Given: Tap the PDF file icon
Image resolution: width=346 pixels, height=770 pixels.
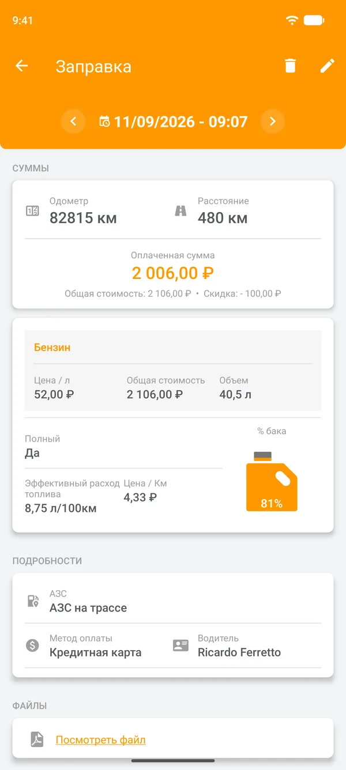Looking at the screenshot, I should click(37, 740).
